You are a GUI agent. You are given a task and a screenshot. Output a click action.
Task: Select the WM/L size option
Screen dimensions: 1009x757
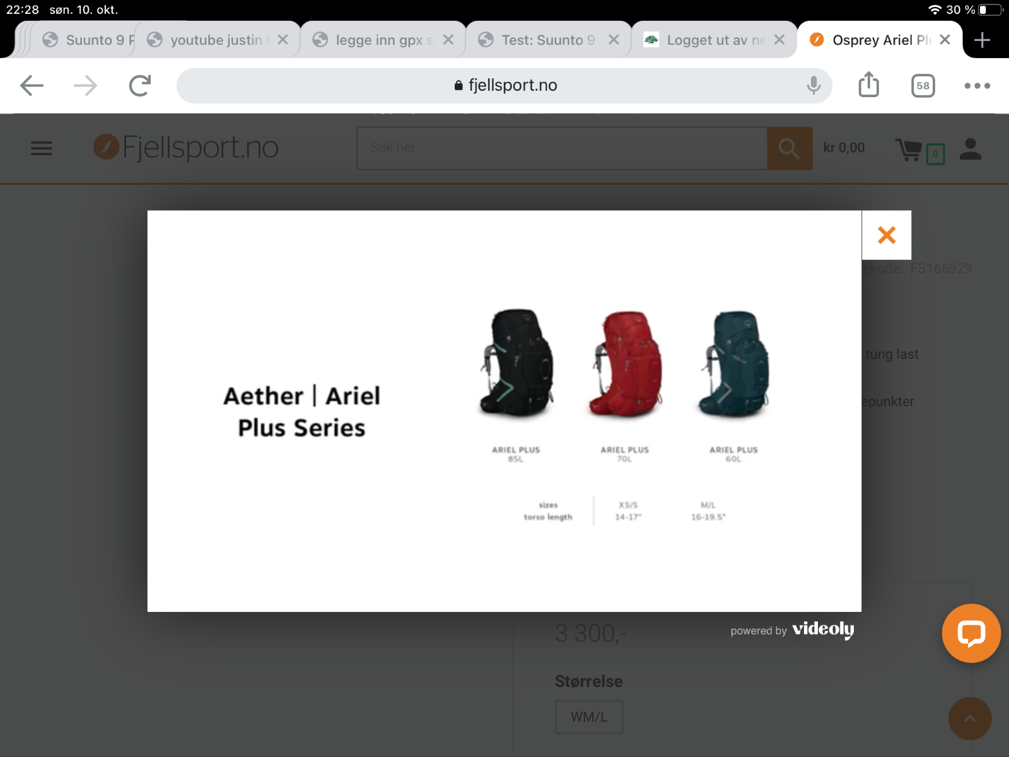pos(589,717)
